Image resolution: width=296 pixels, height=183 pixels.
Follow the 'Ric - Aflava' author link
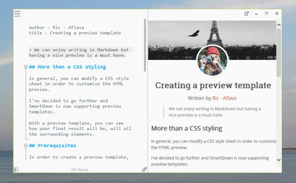pyautogui.click(x=224, y=98)
